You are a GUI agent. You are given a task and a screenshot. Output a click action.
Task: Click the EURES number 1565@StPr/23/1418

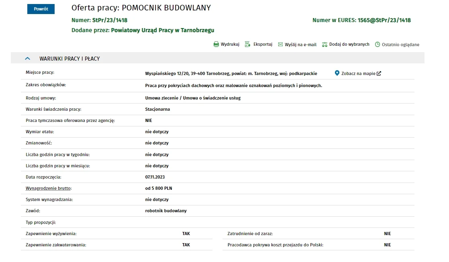(384, 20)
